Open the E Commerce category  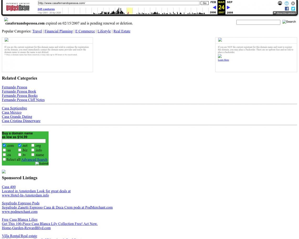[85, 31]
